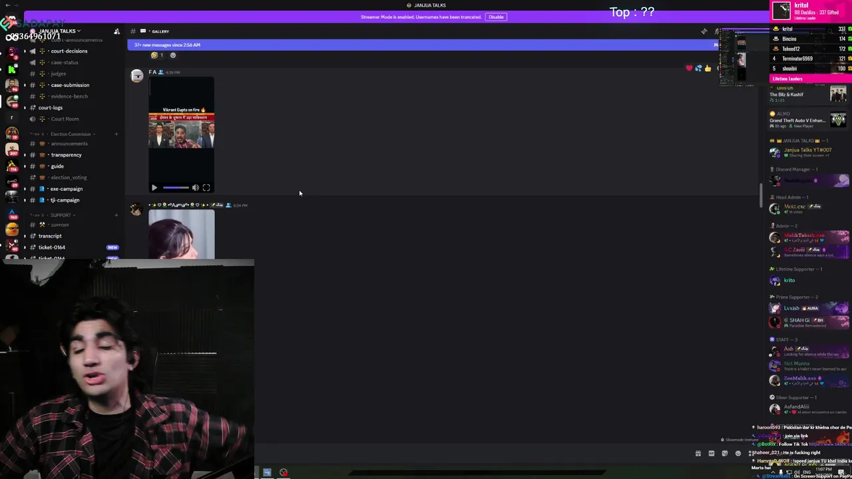This screenshot has width=852, height=479.
Task: Select the election_voting channel
Action: tap(69, 178)
